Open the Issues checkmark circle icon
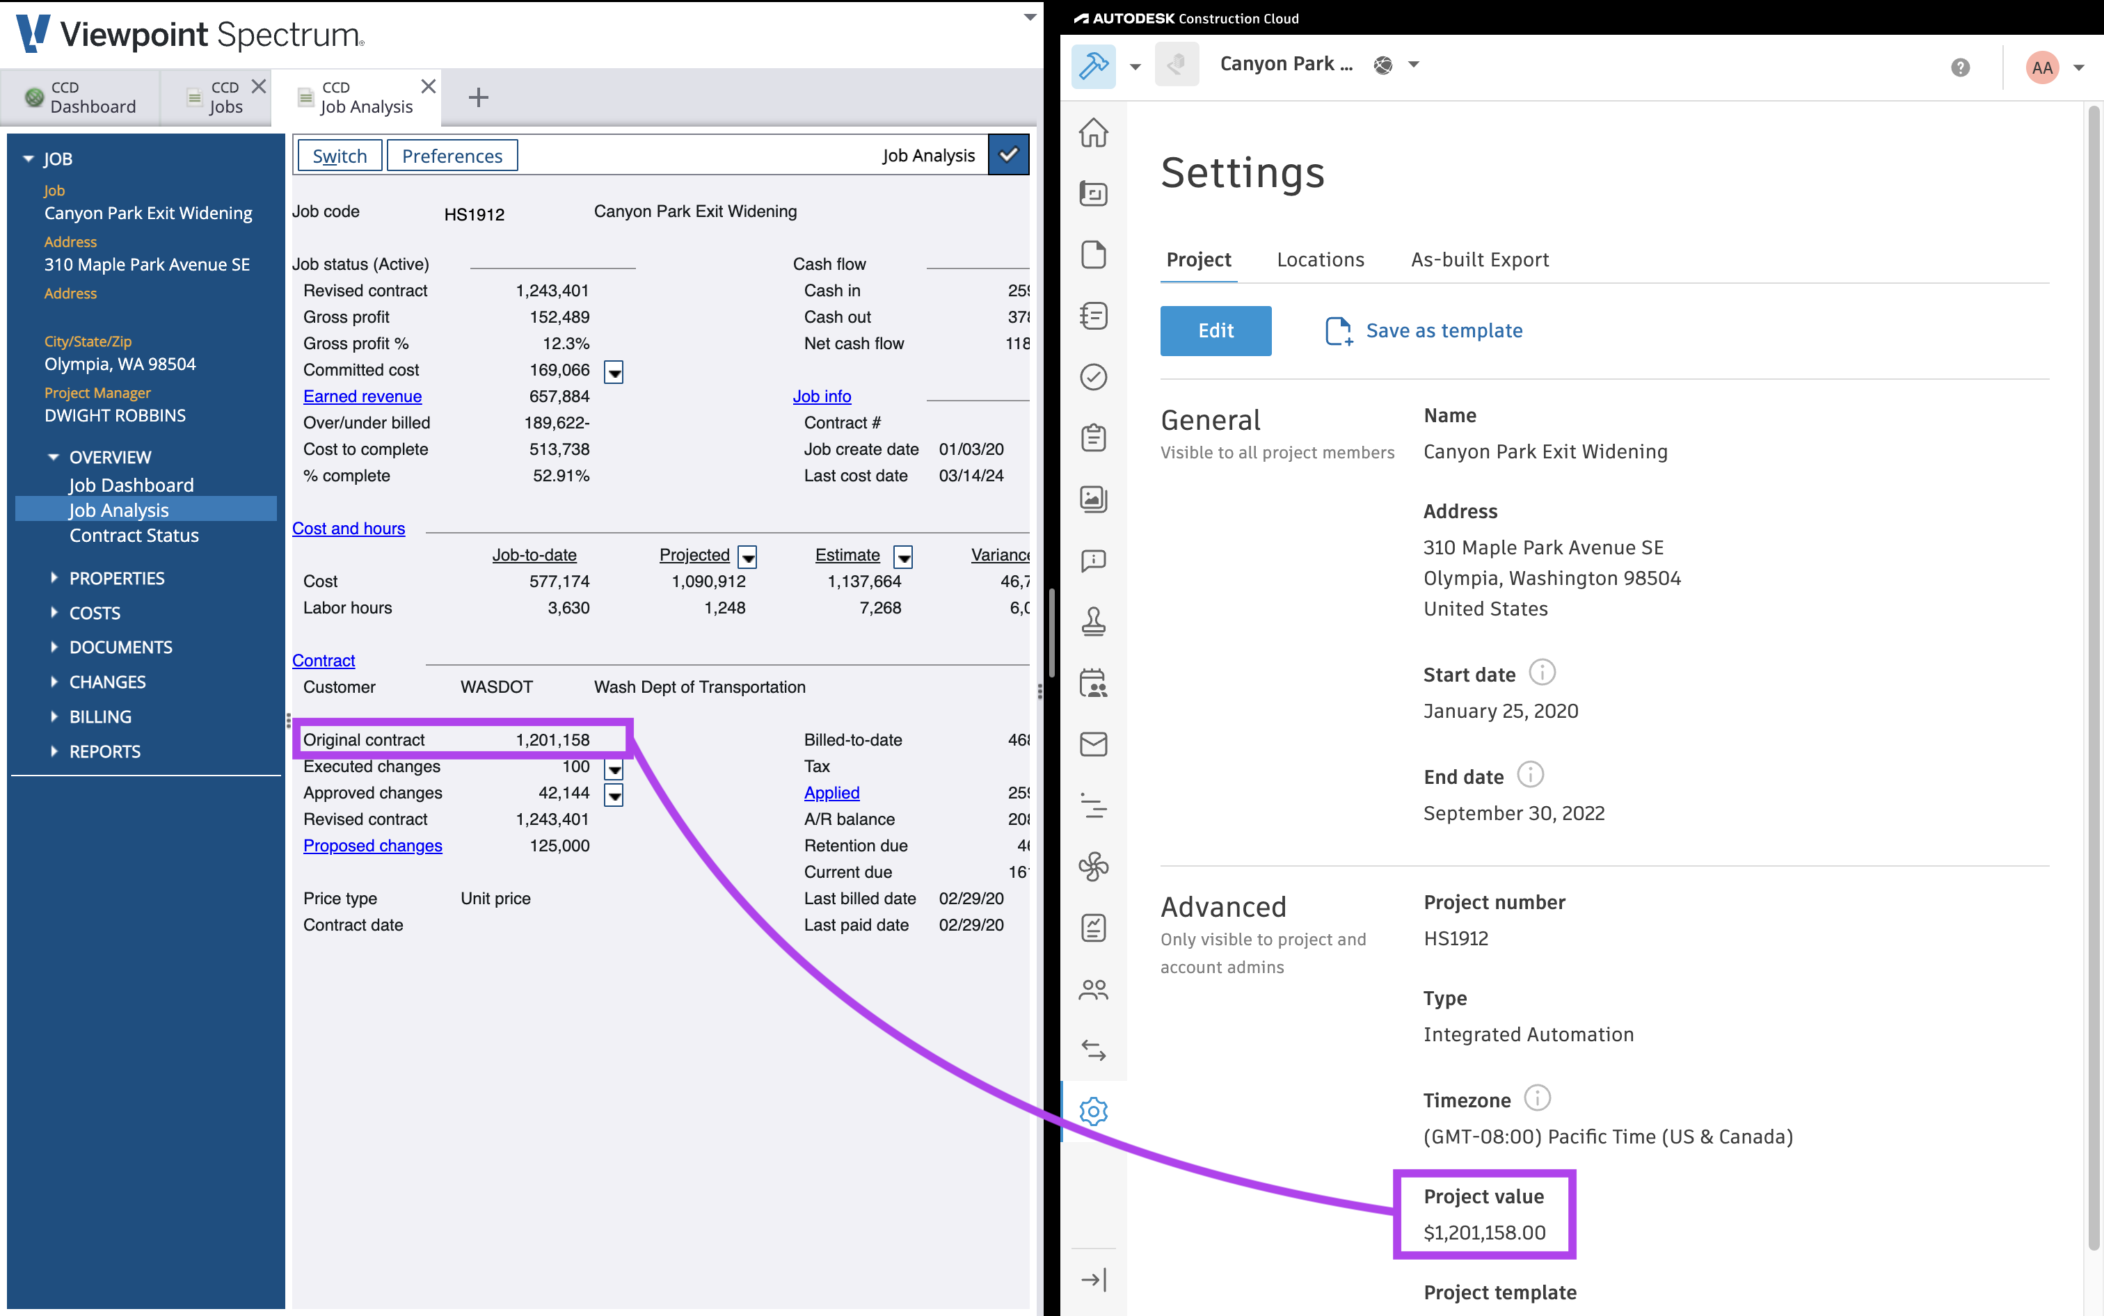Screen dimensions: 2104x1316 (x=1093, y=377)
